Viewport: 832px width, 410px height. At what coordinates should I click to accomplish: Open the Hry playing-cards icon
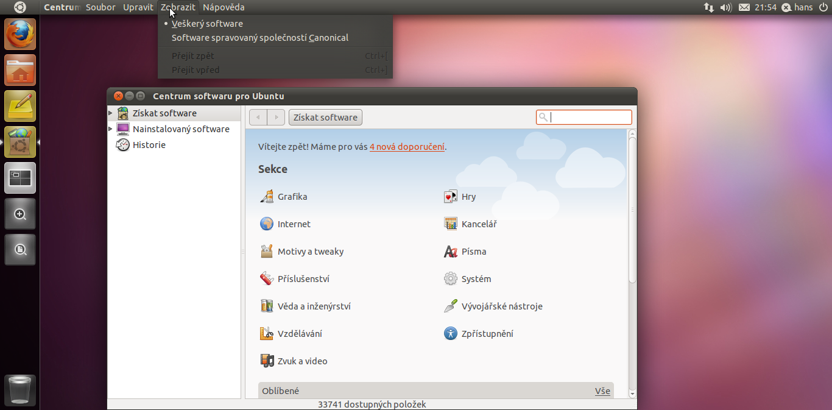(x=451, y=197)
